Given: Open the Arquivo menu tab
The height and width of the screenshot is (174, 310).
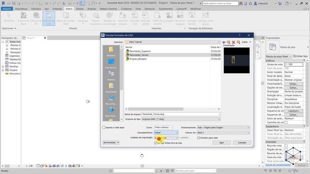Looking at the screenshot, I should [x=7, y=9].
